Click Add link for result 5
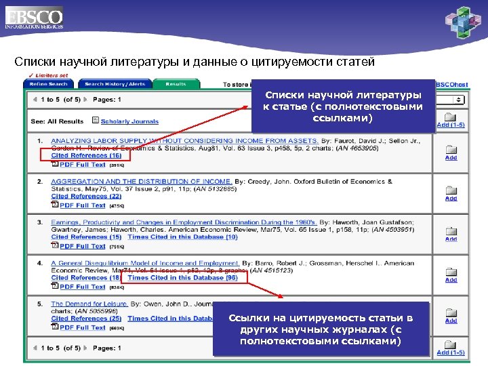The image size is (488, 366). tap(451, 321)
